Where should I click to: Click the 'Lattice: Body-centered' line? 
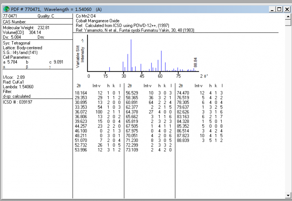pos(23,48)
